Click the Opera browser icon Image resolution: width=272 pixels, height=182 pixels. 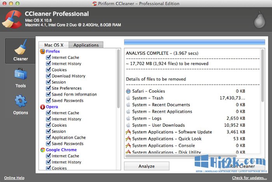click(43, 107)
